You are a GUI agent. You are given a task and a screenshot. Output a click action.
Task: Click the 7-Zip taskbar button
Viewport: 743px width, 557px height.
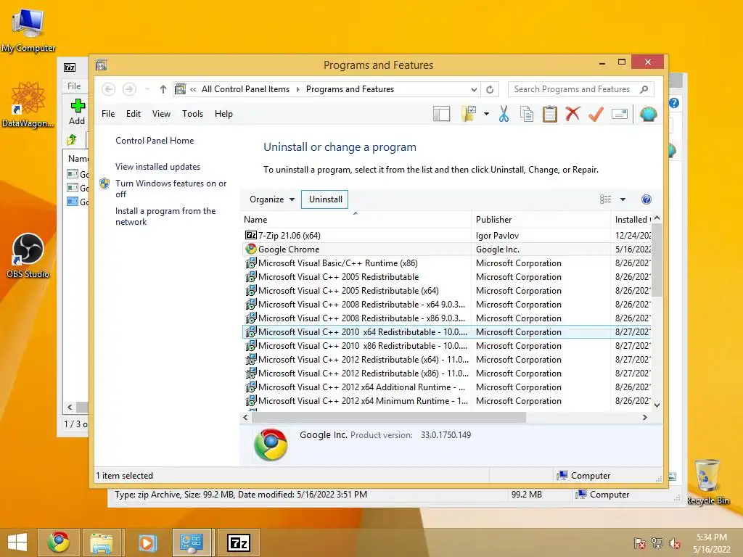tap(238, 542)
